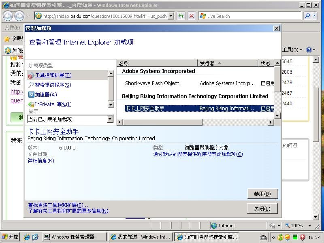Screen dimensions: 324x243
Task: Click the IE Back navigation arrow
Action: [8, 16]
